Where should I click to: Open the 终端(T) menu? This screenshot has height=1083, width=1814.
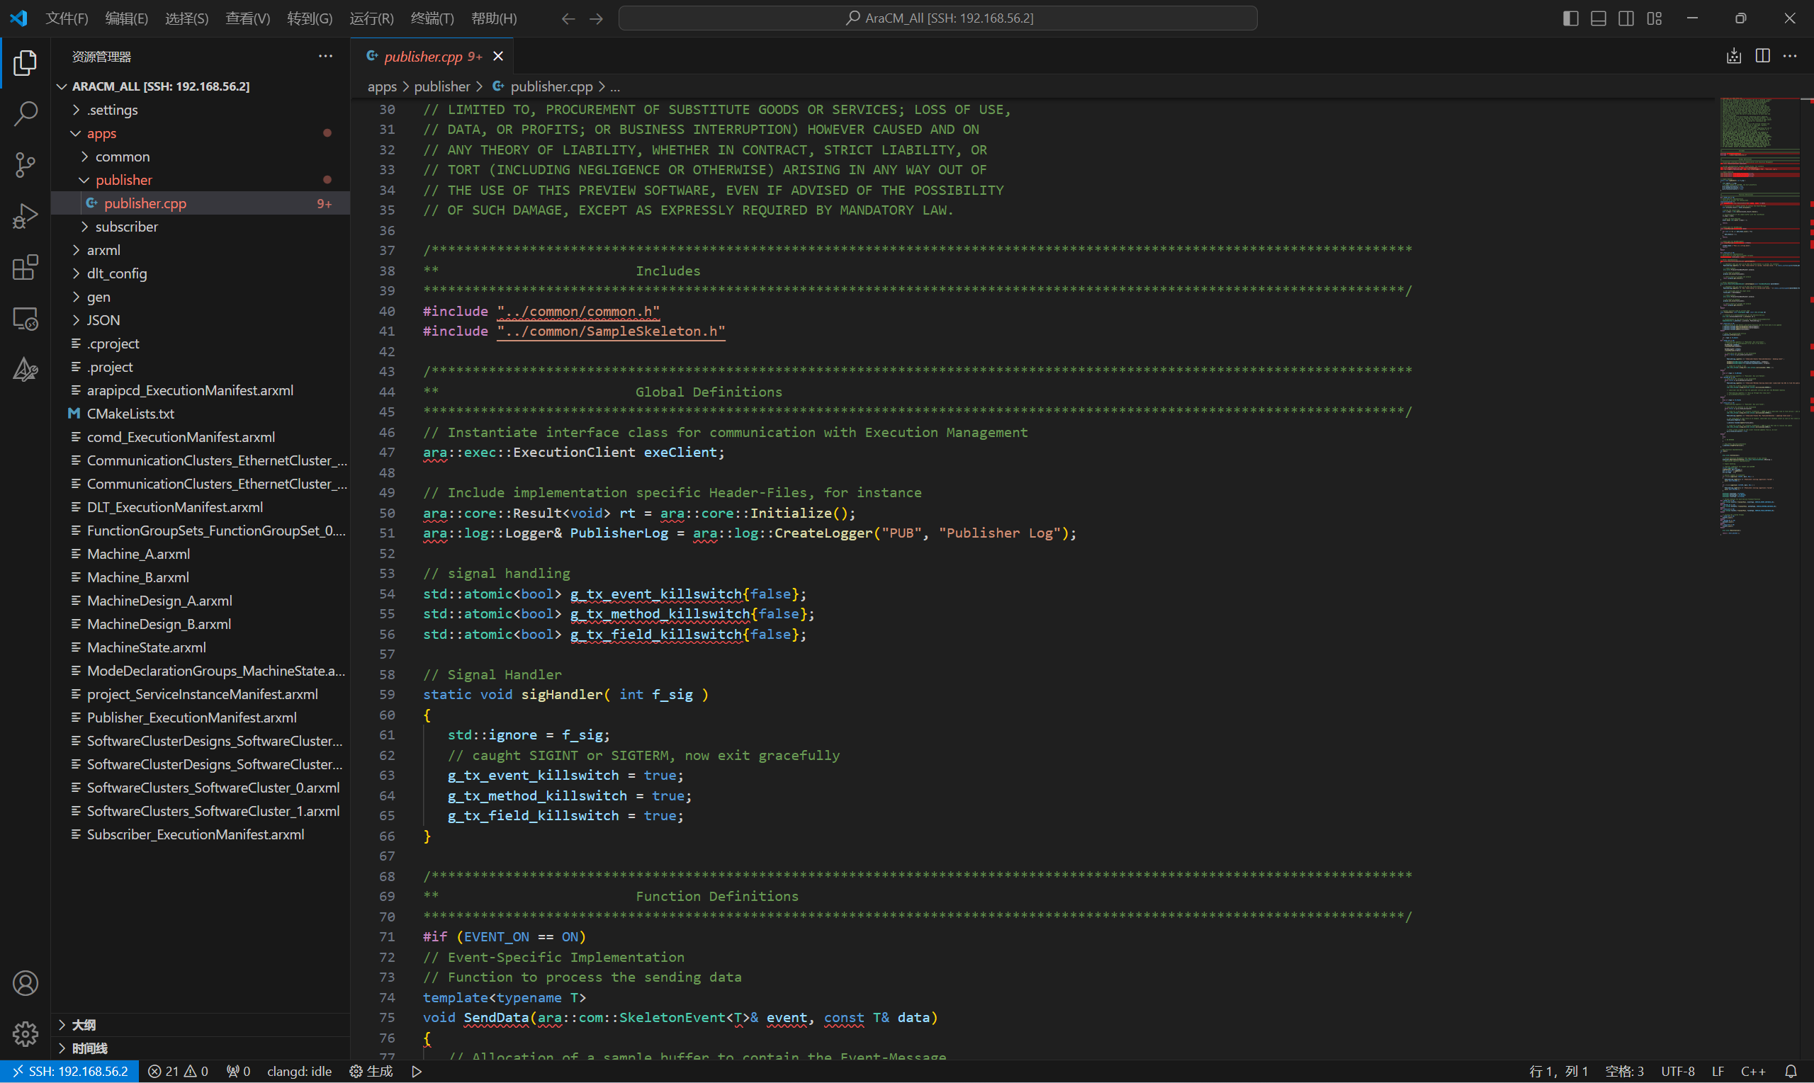click(432, 18)
